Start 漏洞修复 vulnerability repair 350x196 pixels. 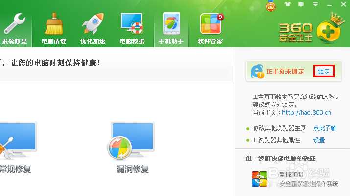click(131, 140)
